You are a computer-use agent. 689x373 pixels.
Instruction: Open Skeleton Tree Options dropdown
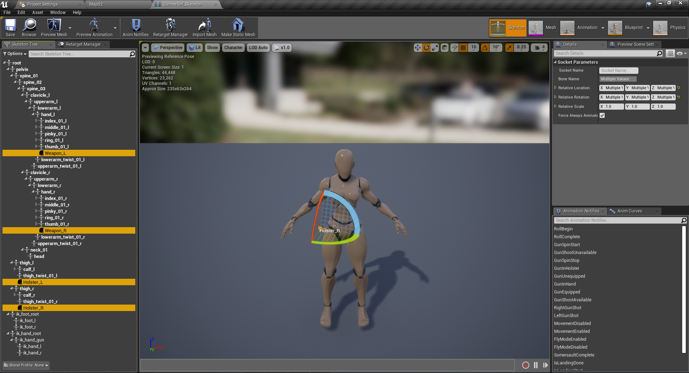point(15,54)
